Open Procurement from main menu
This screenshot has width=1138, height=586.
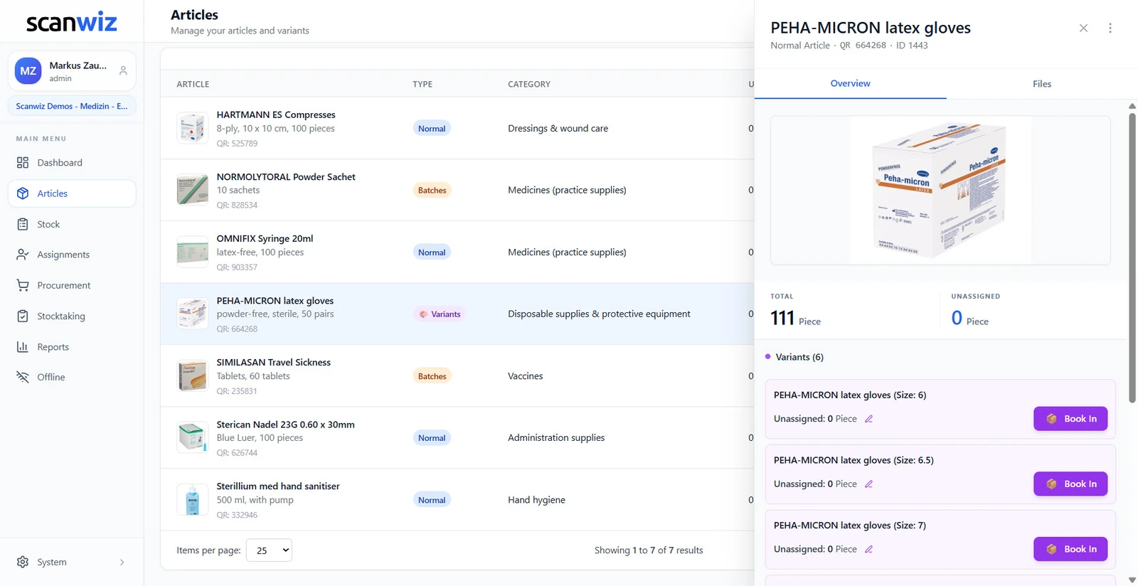[72, 285]
